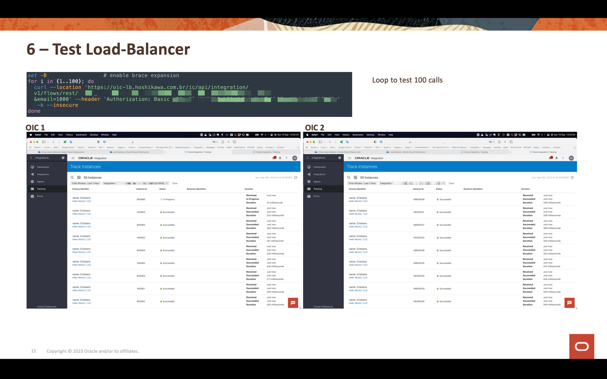This screenshot has height=379, width=607.
Task: Expand the Google Cloud bookmarks folder in OIC 1
Action: (x=68, y=147)
